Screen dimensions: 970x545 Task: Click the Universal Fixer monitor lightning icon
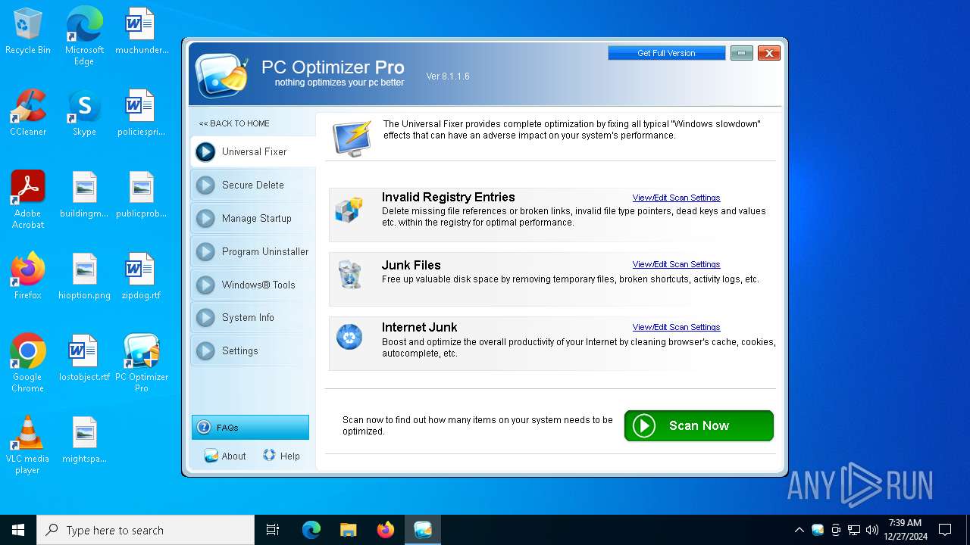(352, 138)
